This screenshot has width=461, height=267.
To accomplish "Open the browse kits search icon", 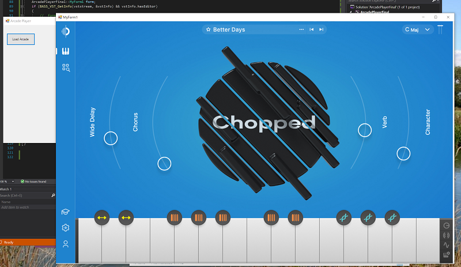I will (66, 67).
